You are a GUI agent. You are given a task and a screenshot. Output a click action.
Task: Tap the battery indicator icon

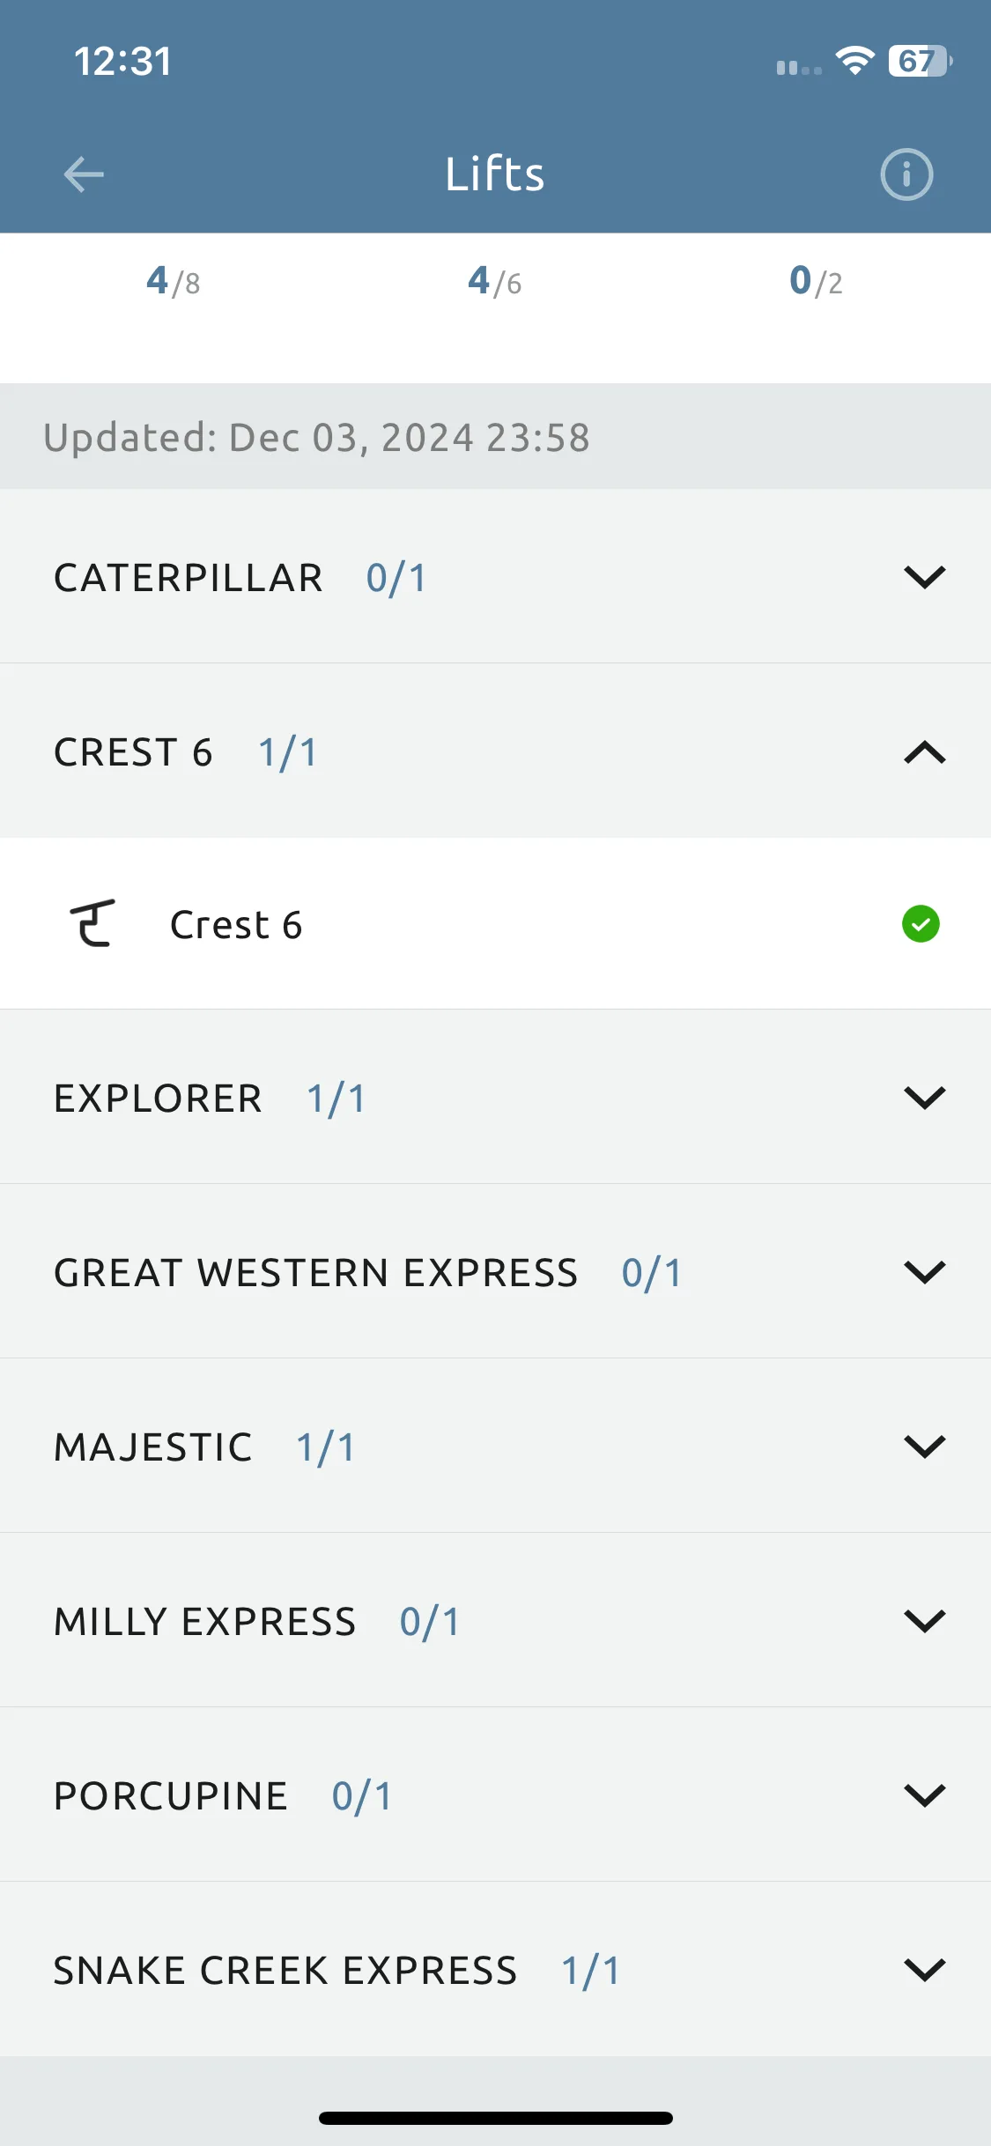tap(921, 61)
